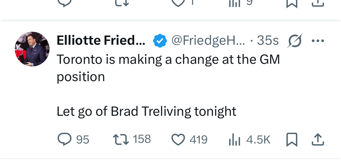Screen dimensions: 341x166
Task: Click the blue verified badge
Action: [x=160, y=40]
